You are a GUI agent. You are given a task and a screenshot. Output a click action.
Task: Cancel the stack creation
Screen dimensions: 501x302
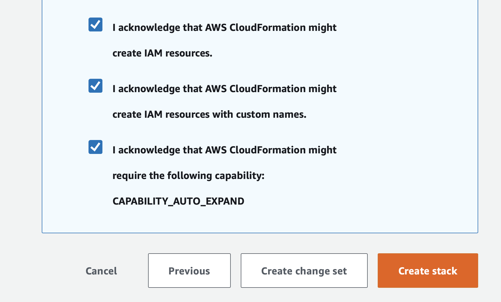101,271
